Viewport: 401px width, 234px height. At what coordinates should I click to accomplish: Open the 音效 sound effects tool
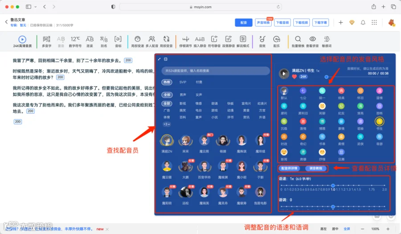(262, 41)
